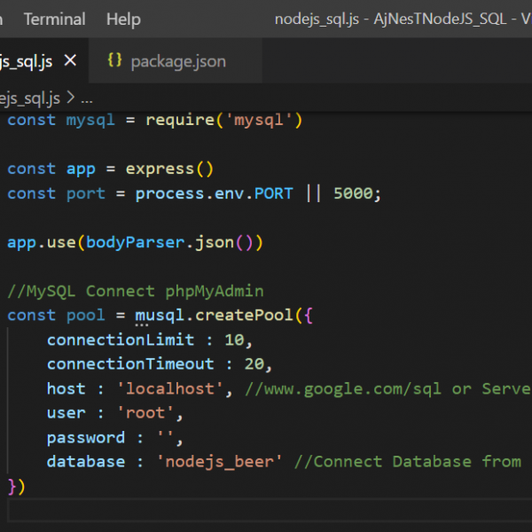Open the Terminal menu

pos(54,19)
